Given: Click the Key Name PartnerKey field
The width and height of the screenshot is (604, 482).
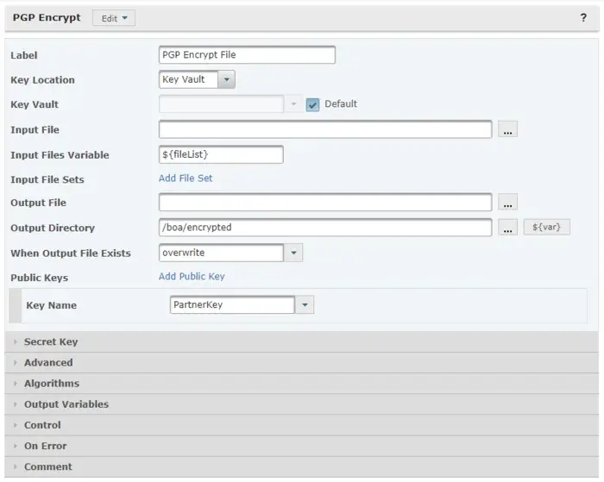Looking at the screenshot, I should [x=232, y=305].
